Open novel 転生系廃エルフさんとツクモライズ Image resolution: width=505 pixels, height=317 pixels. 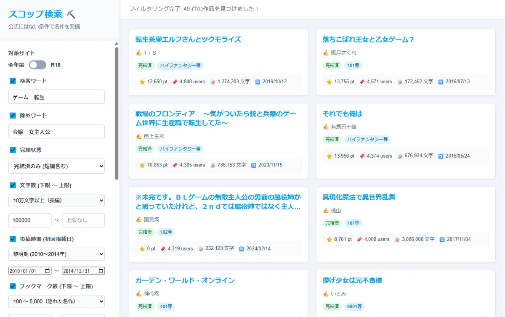coord(188,40)
